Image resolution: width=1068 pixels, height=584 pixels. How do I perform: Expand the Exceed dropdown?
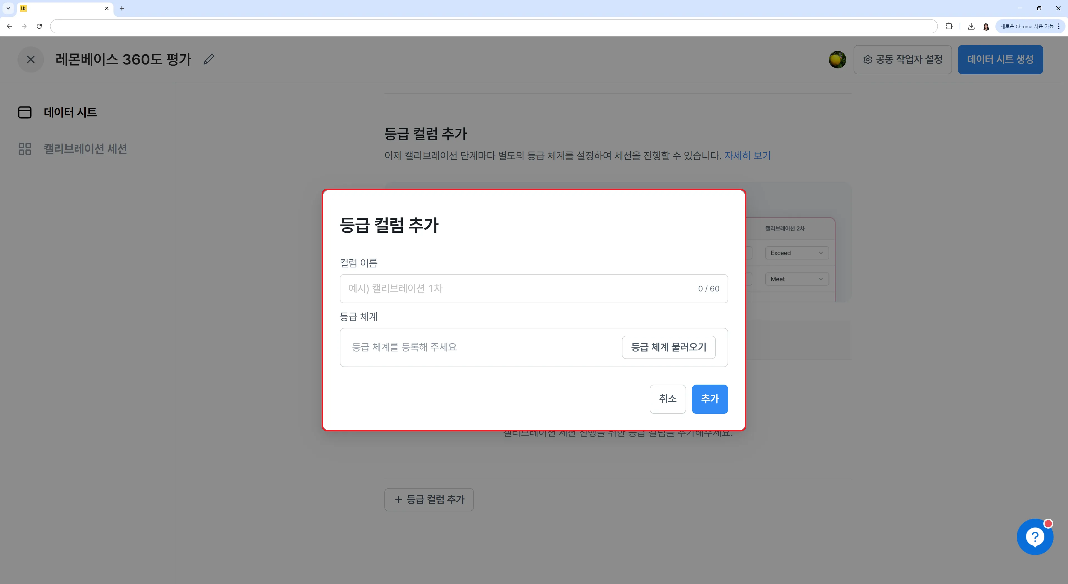(x=797, y=253)
